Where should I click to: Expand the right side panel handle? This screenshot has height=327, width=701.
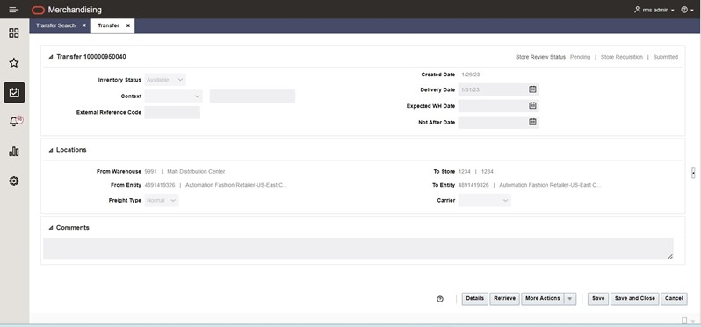point(693,173)
